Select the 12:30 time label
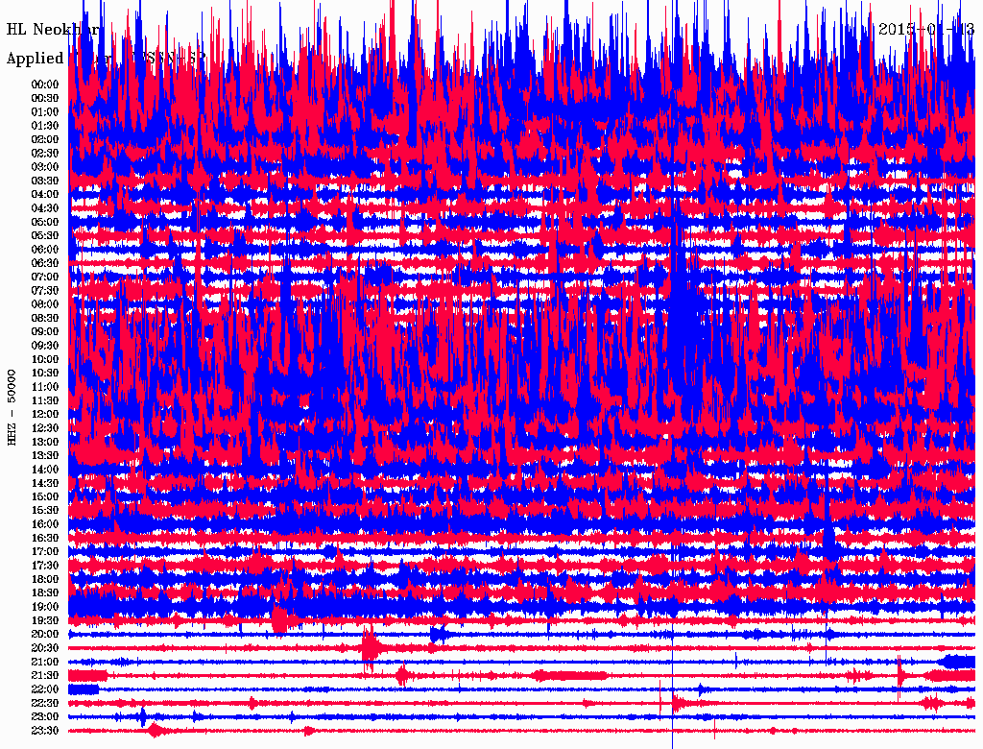Viewport: 983px width, 749px height. coord(45,428)
